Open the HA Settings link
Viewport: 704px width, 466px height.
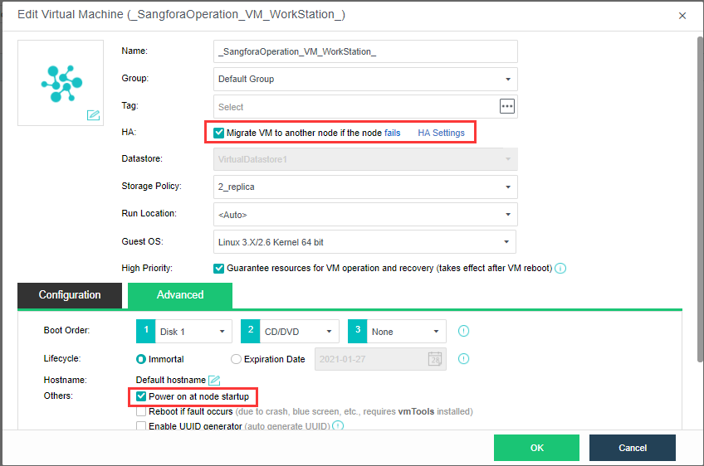click(441, 133)
